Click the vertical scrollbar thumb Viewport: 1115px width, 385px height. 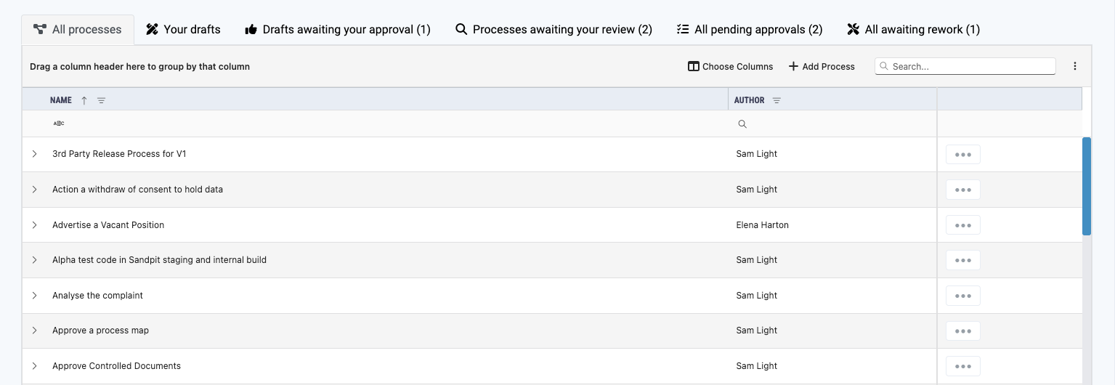[1087, 186]
